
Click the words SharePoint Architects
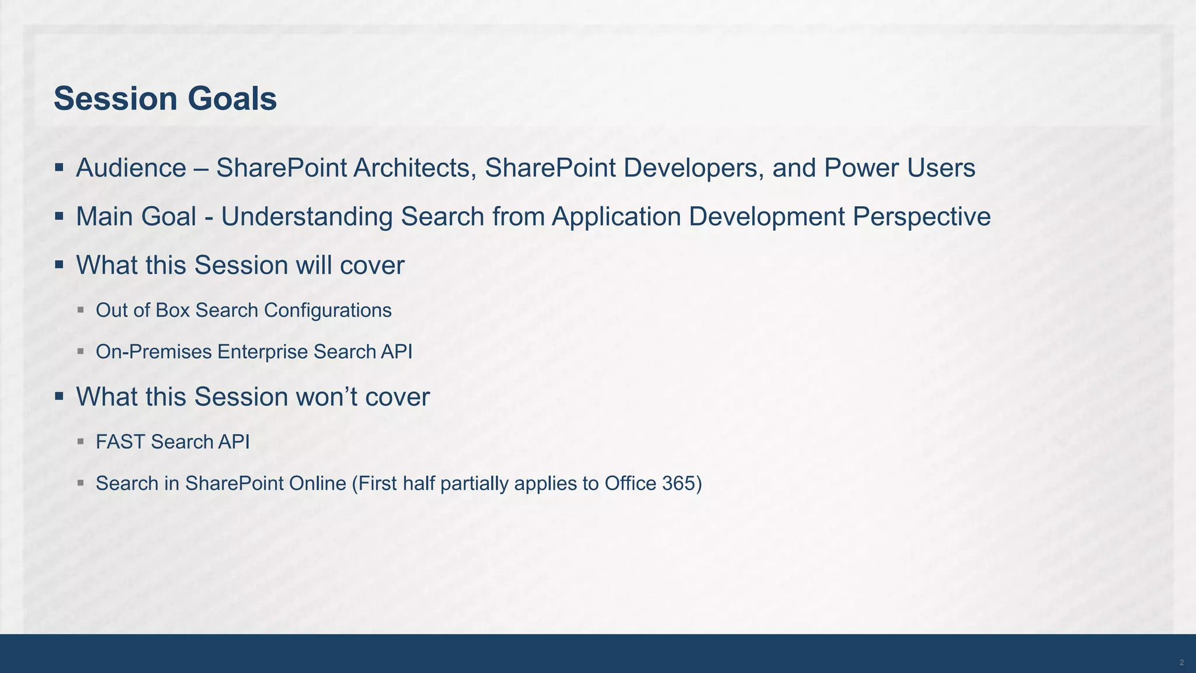click(x=343, y=168)
